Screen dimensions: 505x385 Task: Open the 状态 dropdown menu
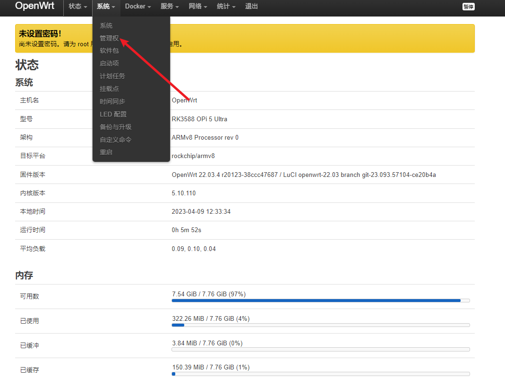(77, 7)
